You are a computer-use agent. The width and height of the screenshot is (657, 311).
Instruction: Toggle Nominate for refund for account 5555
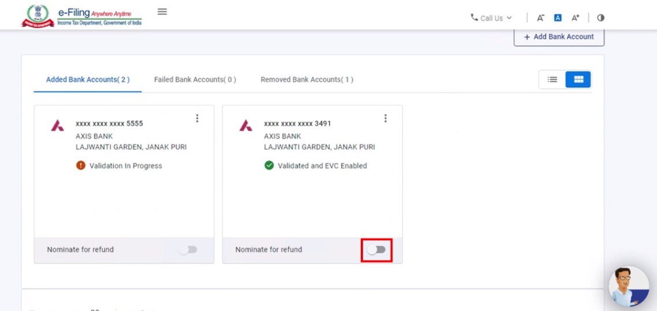click(x=188, y=250)
